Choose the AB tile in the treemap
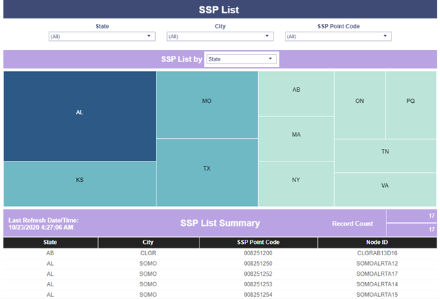The width and height of the screenshot is (440, 299). 296,94
